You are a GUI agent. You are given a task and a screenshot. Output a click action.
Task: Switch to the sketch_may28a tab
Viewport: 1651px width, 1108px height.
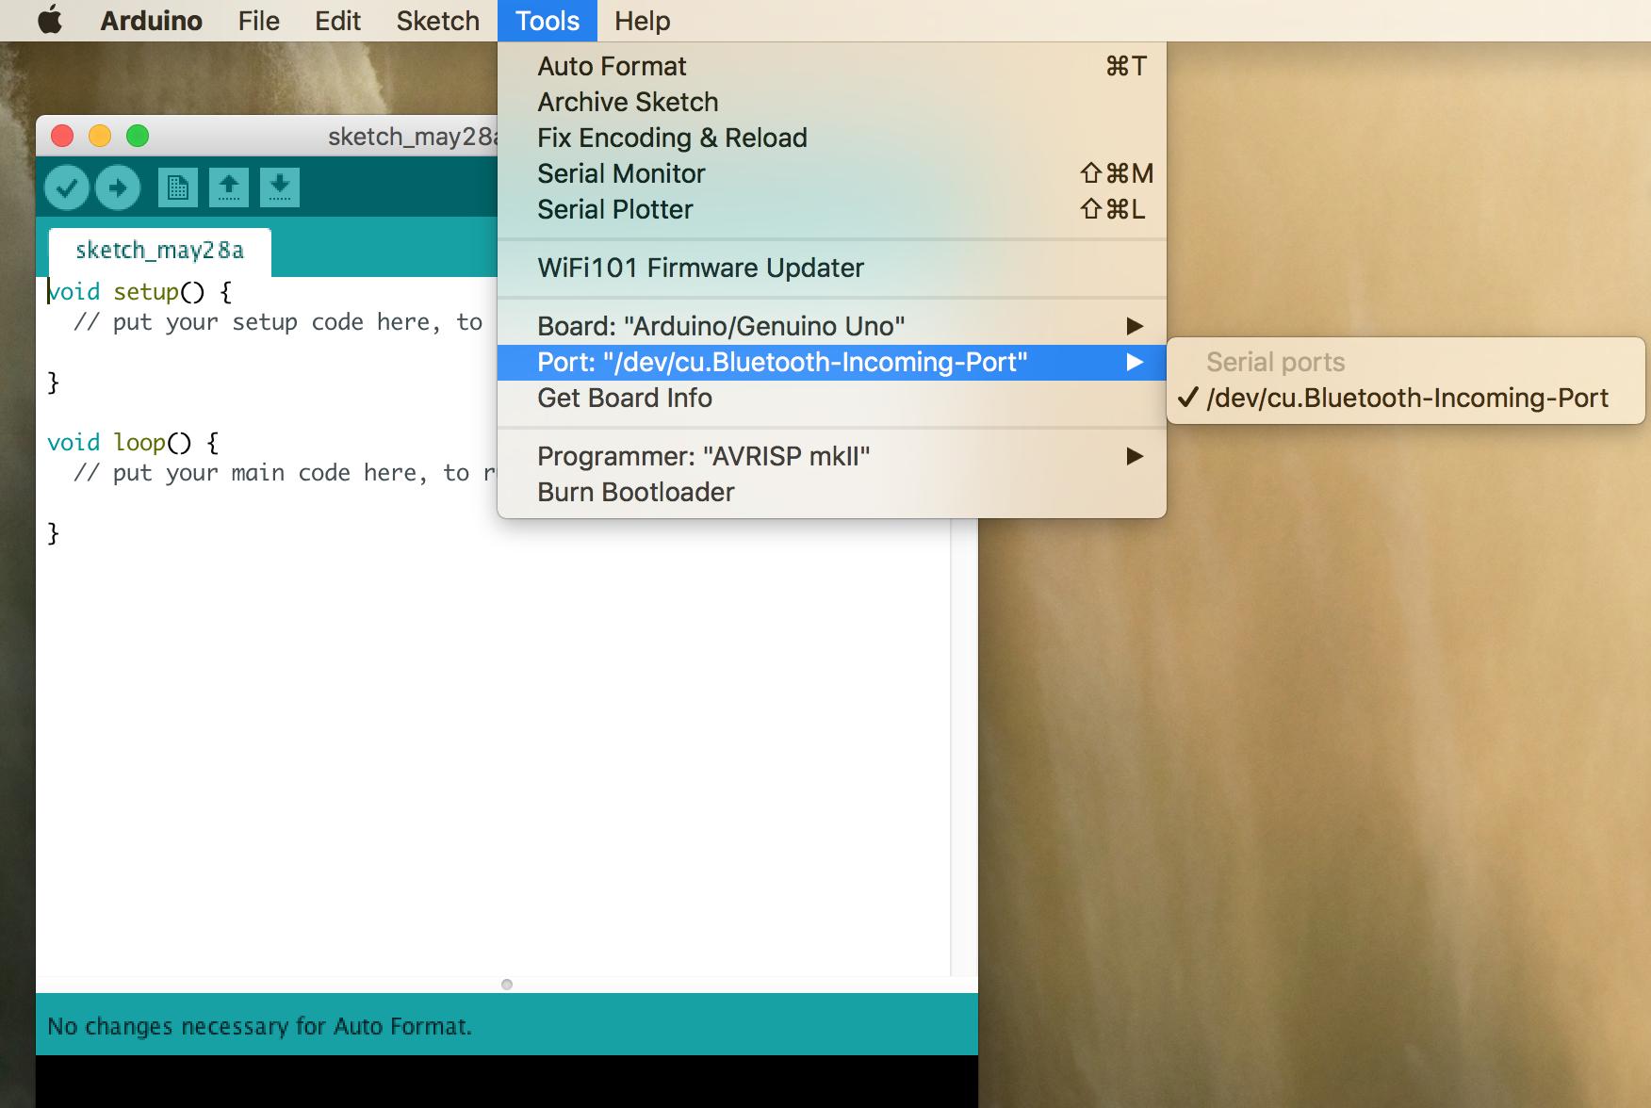coord(158,251)
